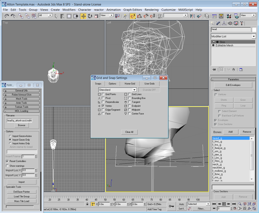The image size is (259, 213).
Task: Select the Select and Link tool
Action: click(x=21, y=16)
